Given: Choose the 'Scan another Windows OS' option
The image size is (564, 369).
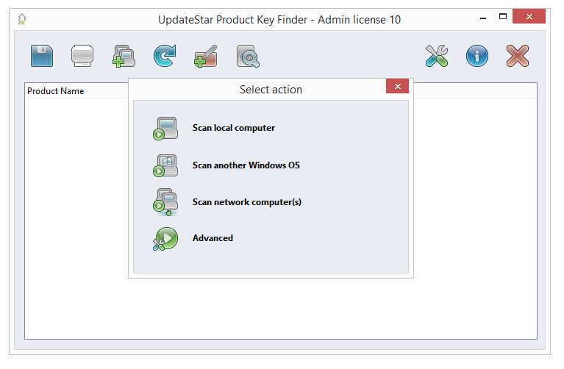Looking at the screenshot, I should tap(246, 165).
